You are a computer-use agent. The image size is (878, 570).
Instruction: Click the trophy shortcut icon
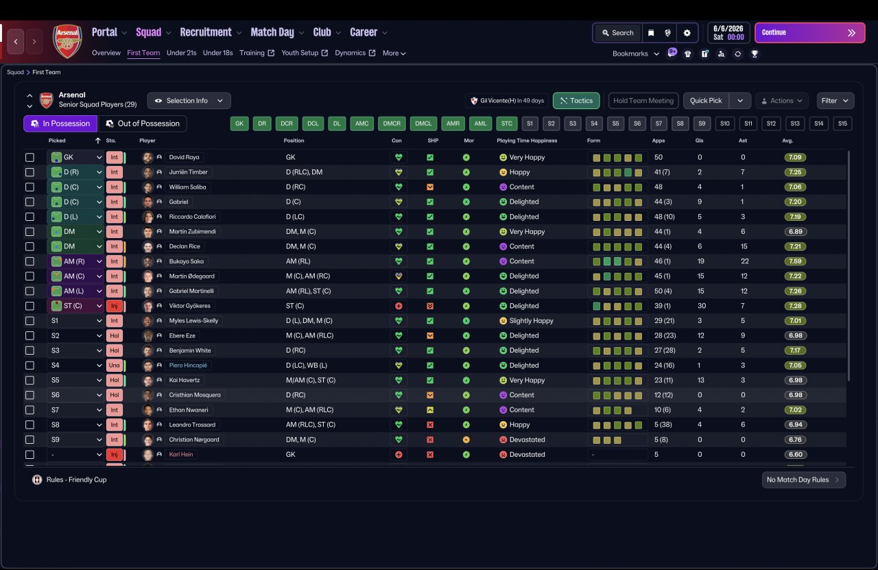point(755,54)
